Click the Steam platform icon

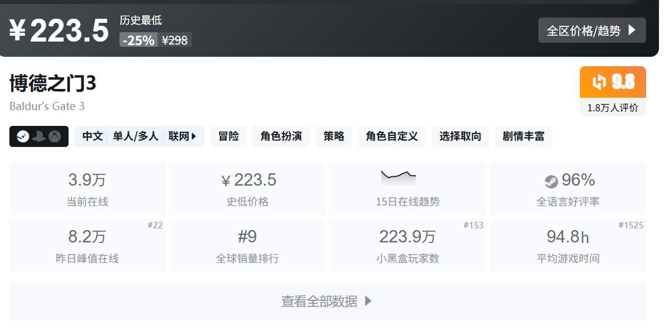click(x=23, y=136)
